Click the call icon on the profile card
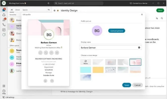167x99 pixels. point(46,53)
